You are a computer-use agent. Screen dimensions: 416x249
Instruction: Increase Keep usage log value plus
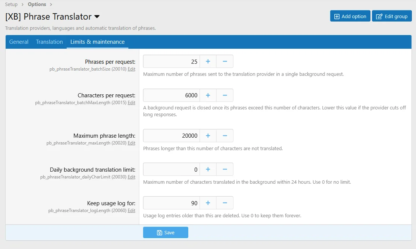pos(208,203)
